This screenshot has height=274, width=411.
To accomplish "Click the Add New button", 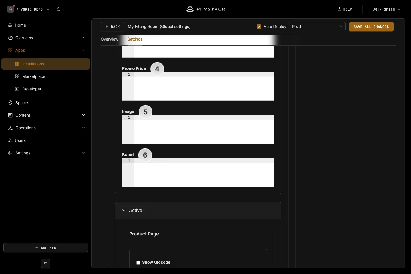I will [x=46, y=248].
